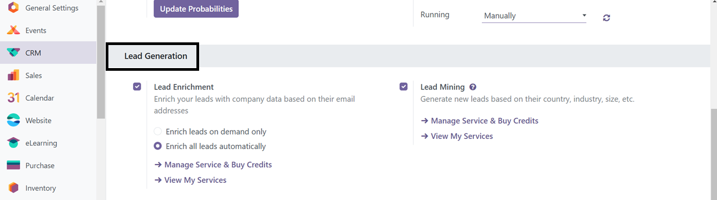Image resolution: width=717 pixels, height=200 pixels.
Task: Open the eLearning app icon
Action: 13,143
